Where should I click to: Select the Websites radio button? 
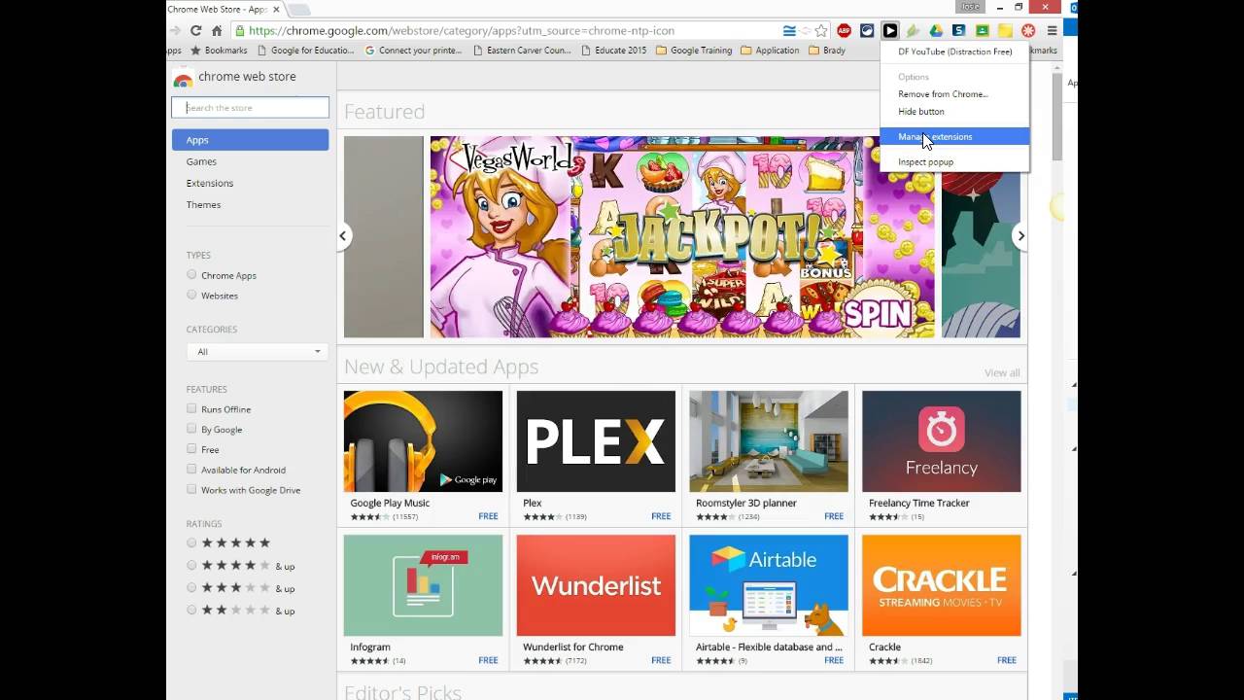click(x=191, y=295)
